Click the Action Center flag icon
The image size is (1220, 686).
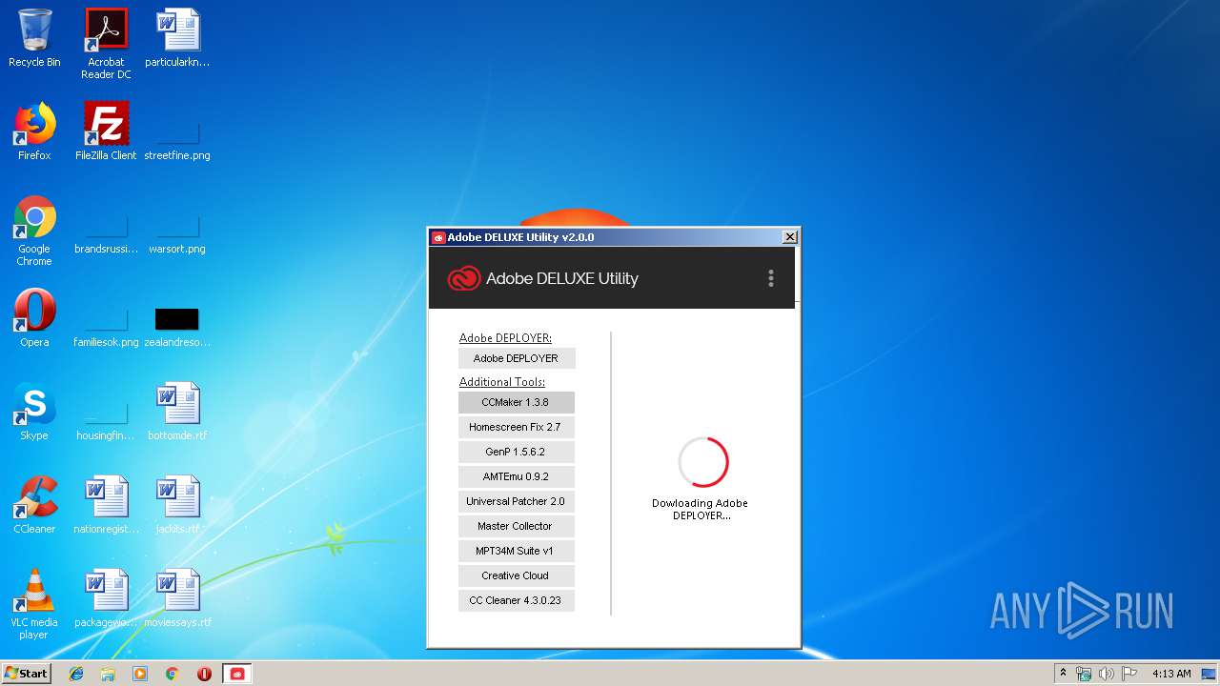[x=1129, y=674]
